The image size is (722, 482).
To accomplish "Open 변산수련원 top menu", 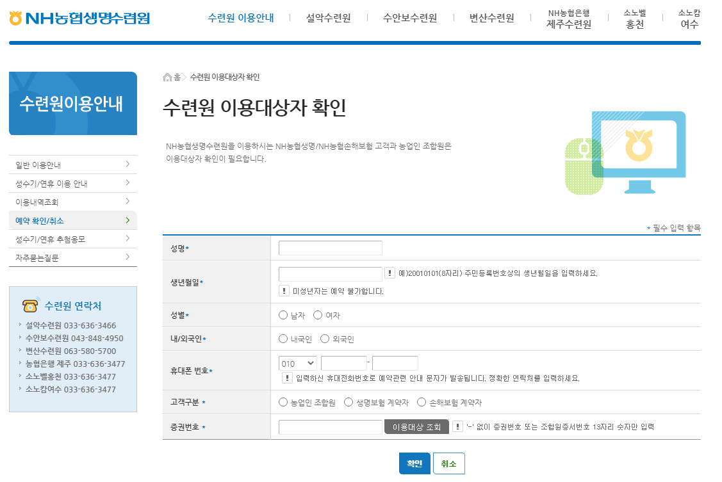I will coord(492,18).
